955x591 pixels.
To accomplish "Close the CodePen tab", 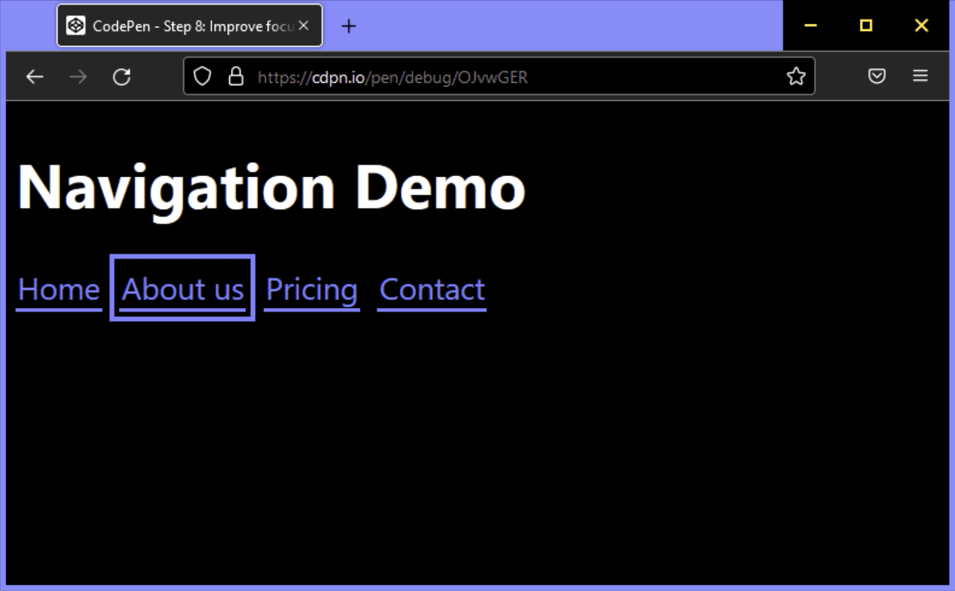I will click(304, 26).
